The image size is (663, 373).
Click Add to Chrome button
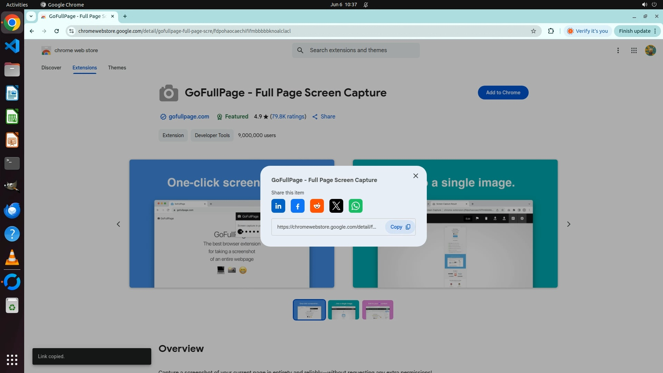tap(503, 93)
